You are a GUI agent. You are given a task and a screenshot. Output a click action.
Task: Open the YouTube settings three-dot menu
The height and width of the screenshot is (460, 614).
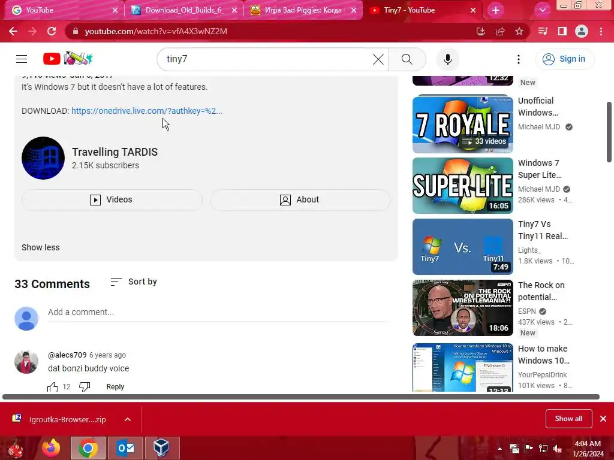519,59
